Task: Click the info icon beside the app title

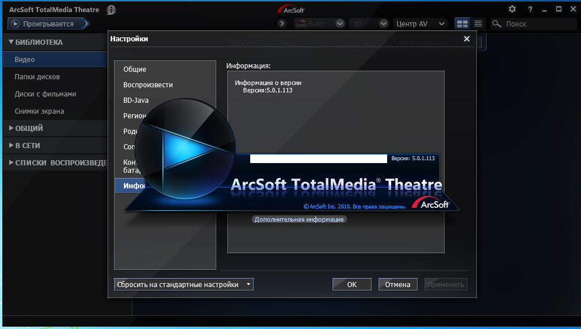Action: click(x=111, y=10)
